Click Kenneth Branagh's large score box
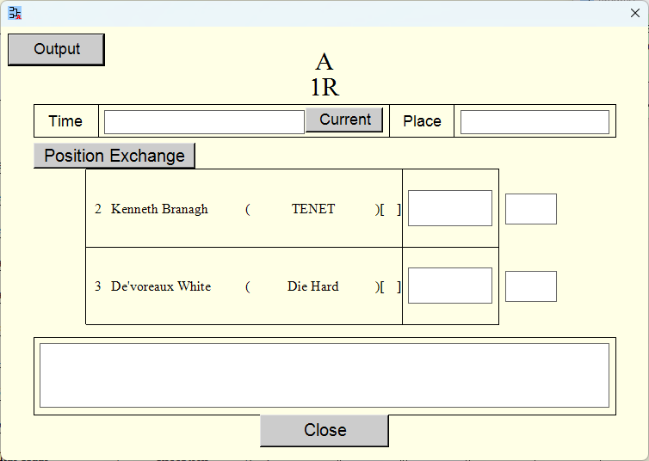The image size is (649, 461). [450, 208]
